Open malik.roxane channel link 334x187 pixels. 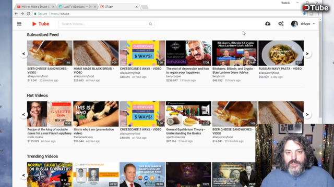pyautogui.click(x=35, y=137)
